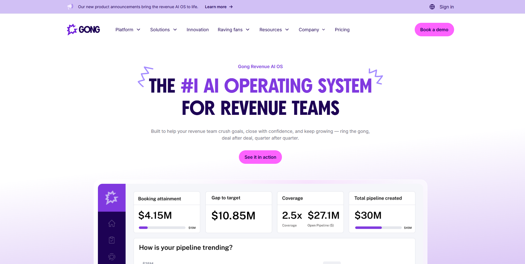Go to the Pricing page
Screen dimensions: 525x264
tap(342, 30)
